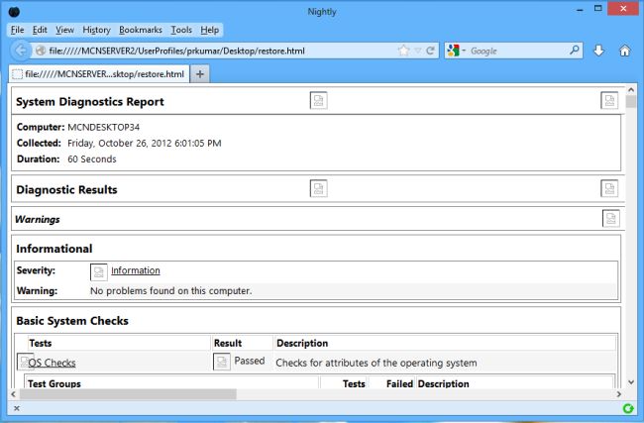Go to the Home page icon
This screenshot has width=644, height=423.
pos(625,51)
